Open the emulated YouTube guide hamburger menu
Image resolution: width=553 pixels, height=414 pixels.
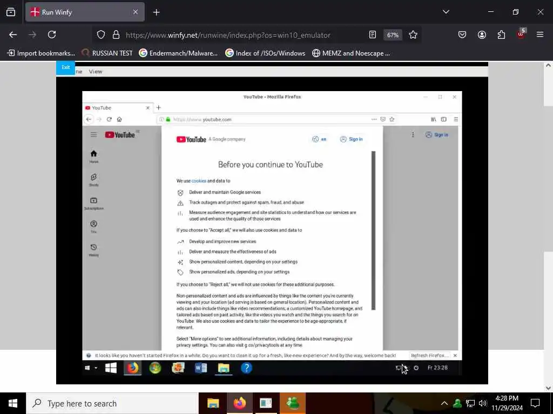tap(93, 134)
